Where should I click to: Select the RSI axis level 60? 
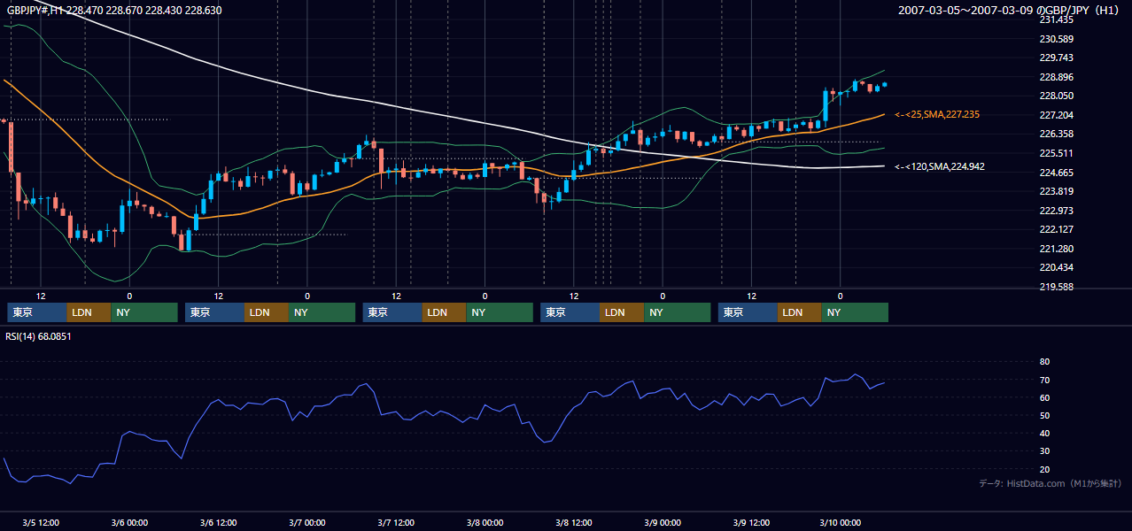(1044, 397)
